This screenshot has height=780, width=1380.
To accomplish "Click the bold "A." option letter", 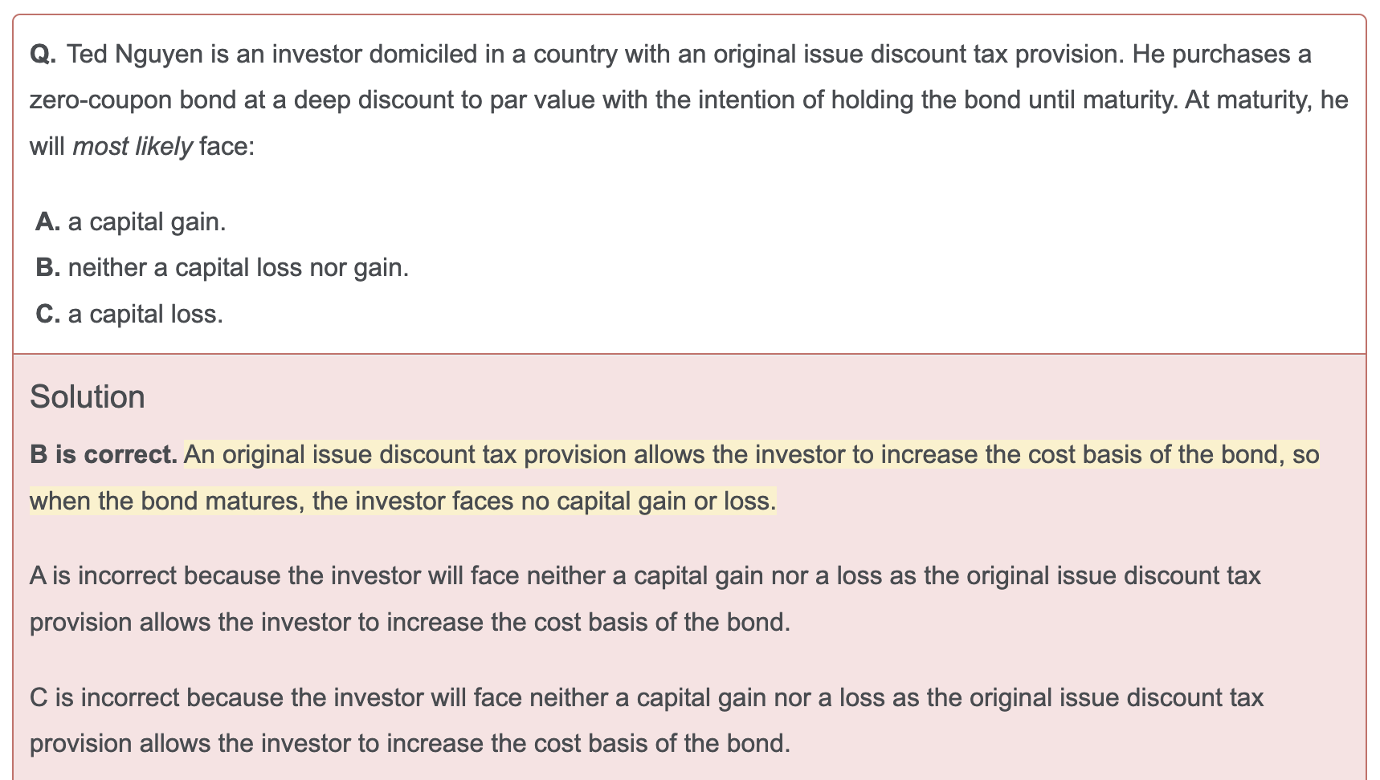I will (48, 221).
